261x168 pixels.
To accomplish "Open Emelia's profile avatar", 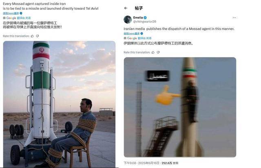I will click(x=128, y=20).
